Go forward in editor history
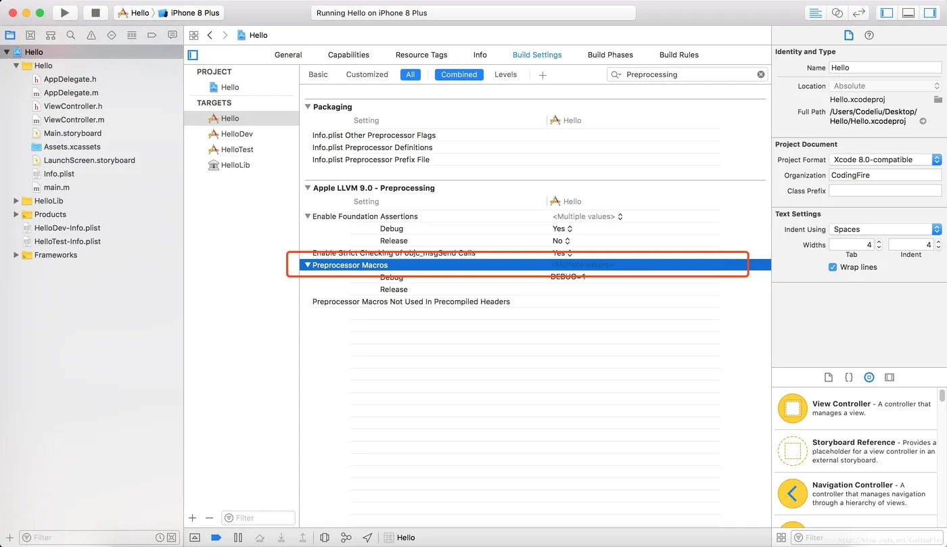Viewport: 947px width, 547px height. (x=225, y=35)
